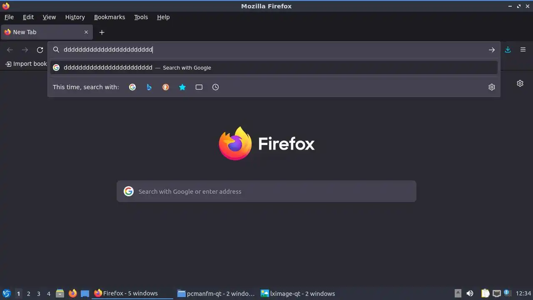Image resolution: width=533 pixels, height=300 pixels.
Task: Click the removable media eject tray icon
Action: 458,293
